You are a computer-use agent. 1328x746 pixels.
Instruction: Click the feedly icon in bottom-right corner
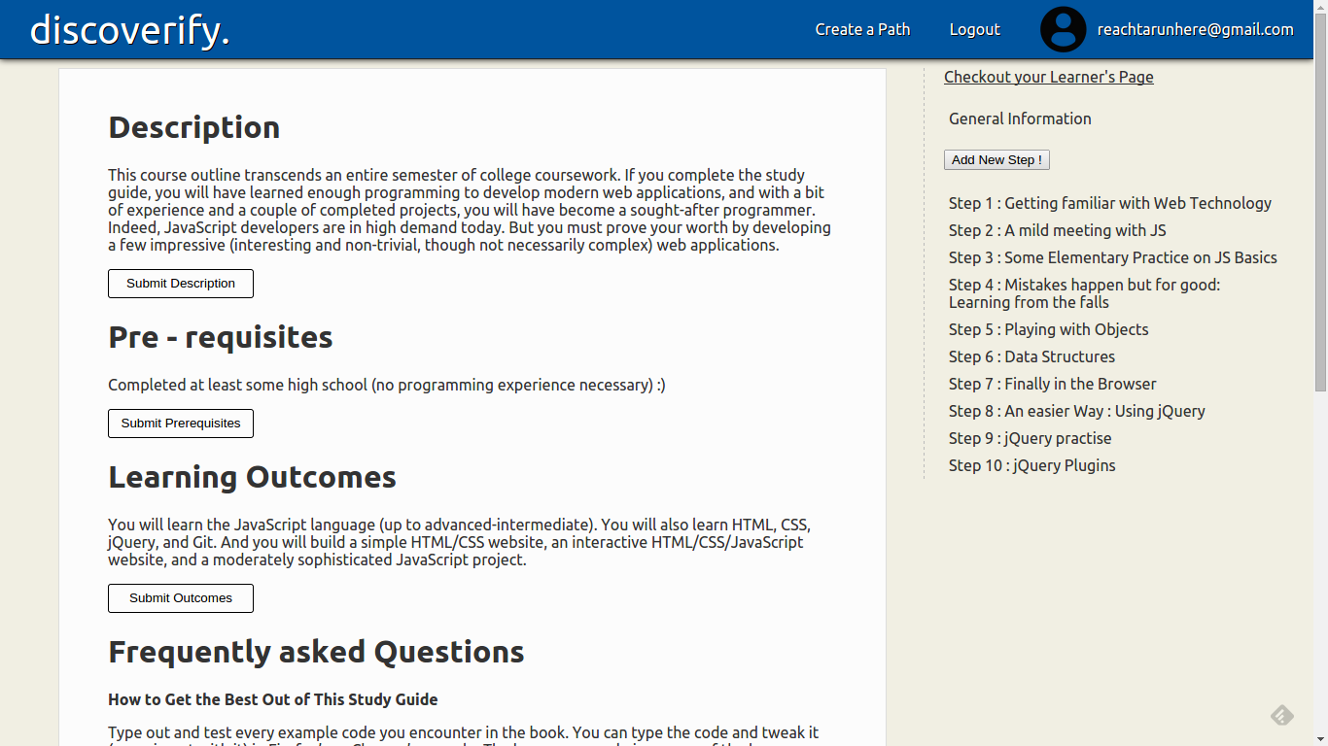1282,716
